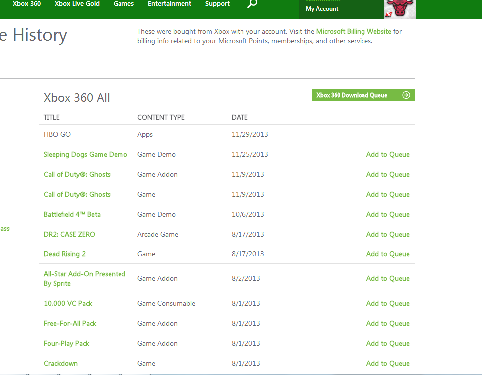Add Dead Rising 2 to queue
Image resolution: width=482 pixels, height=375 pixels.
coord(388,254)
